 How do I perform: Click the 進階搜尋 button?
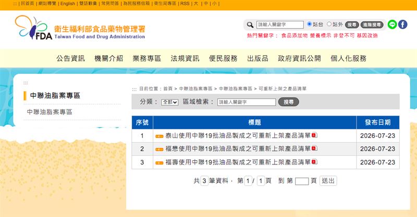(372, 24)
